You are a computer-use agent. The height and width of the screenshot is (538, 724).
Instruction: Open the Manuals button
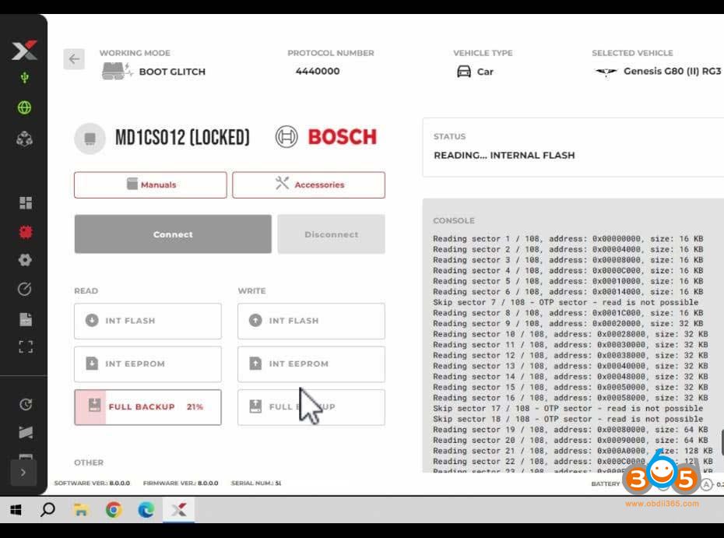(x=150, y=185)
